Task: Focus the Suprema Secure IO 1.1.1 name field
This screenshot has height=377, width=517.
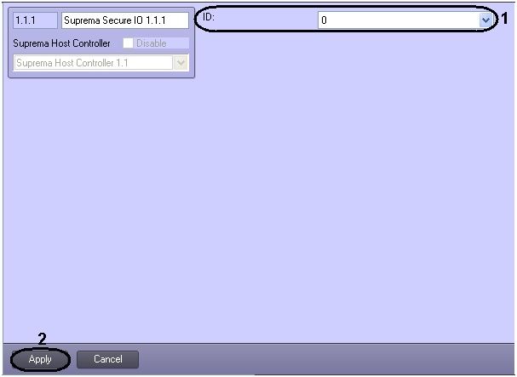Action: 125,20
